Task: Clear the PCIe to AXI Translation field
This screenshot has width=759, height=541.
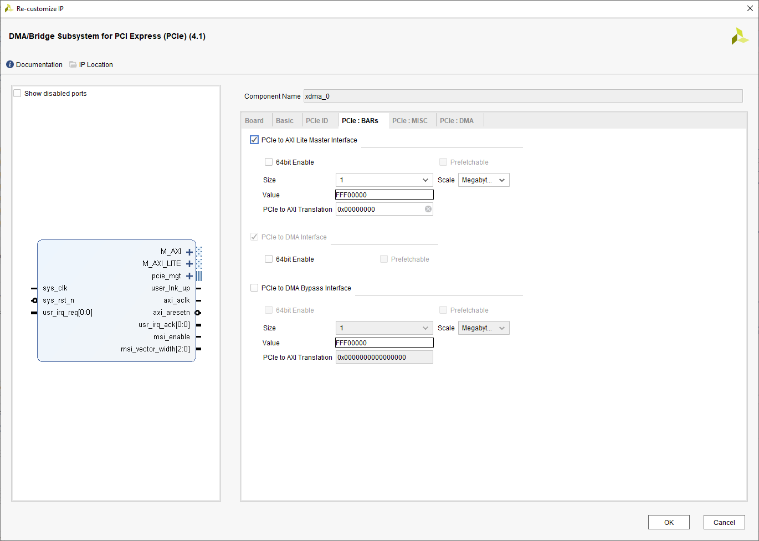Action: pyautogui.click(x=428, y=210)
